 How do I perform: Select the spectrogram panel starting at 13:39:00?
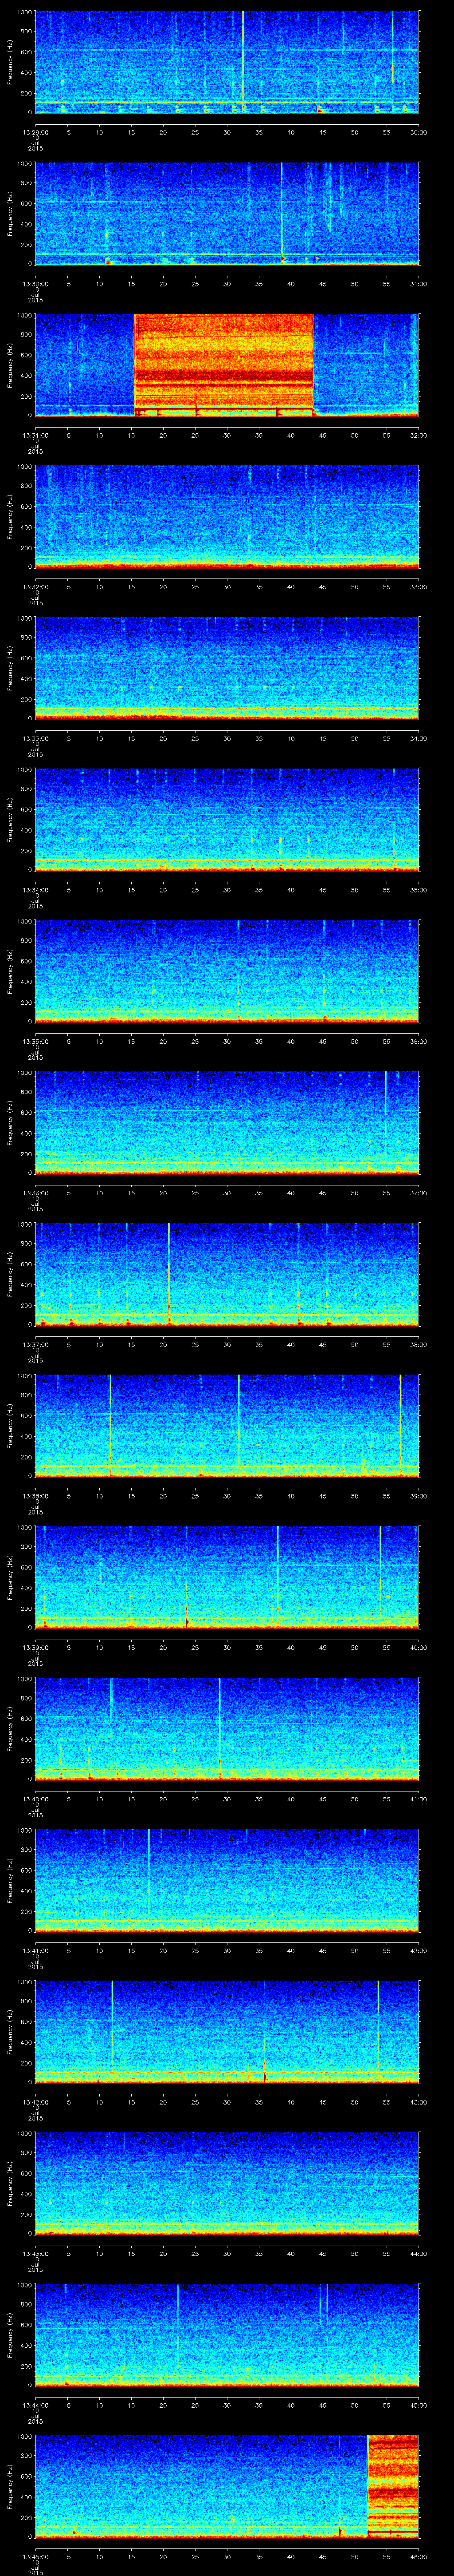click(x=227, y=1577)
